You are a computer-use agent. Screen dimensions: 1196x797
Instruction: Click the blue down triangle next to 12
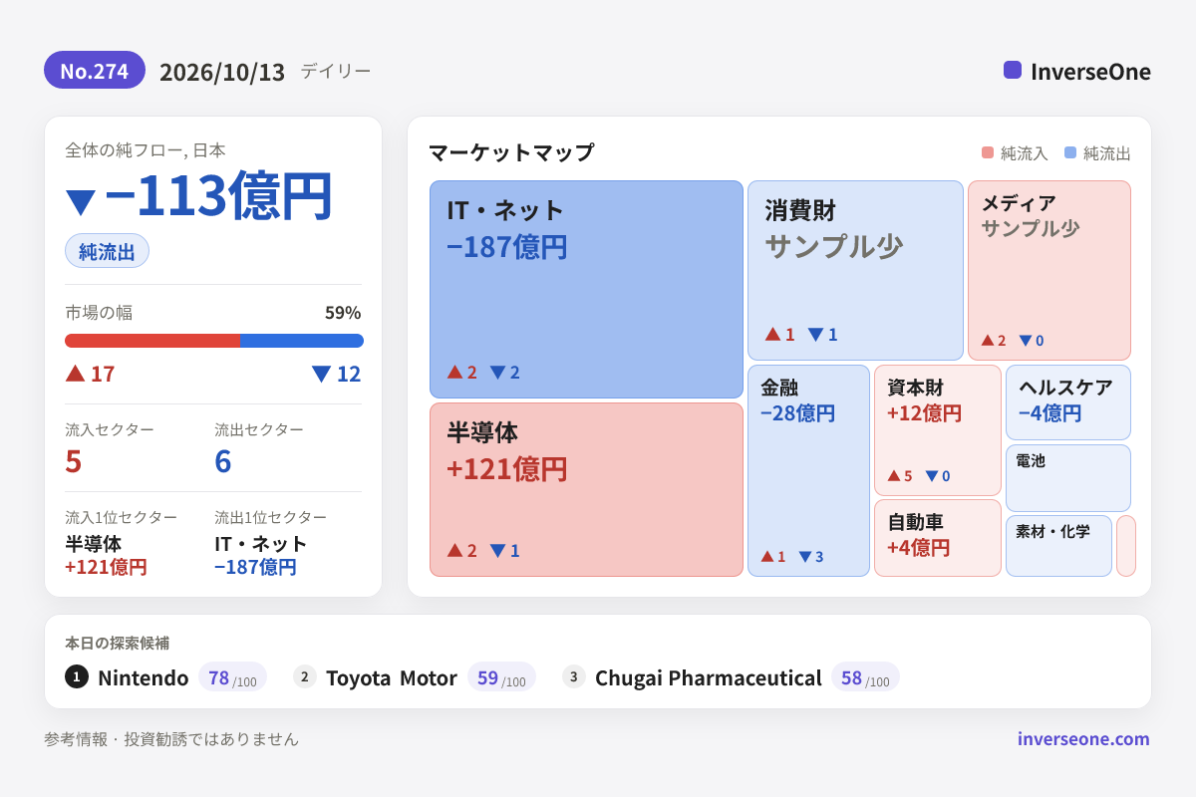tap(321, 374)
